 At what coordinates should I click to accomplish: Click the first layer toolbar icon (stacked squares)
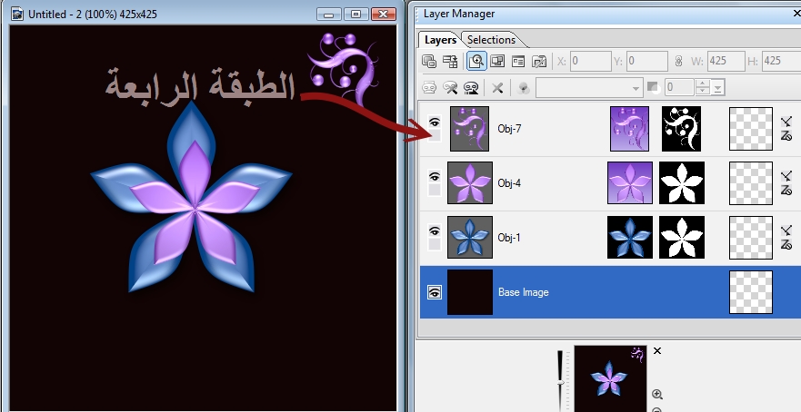(x=429, y=62)
